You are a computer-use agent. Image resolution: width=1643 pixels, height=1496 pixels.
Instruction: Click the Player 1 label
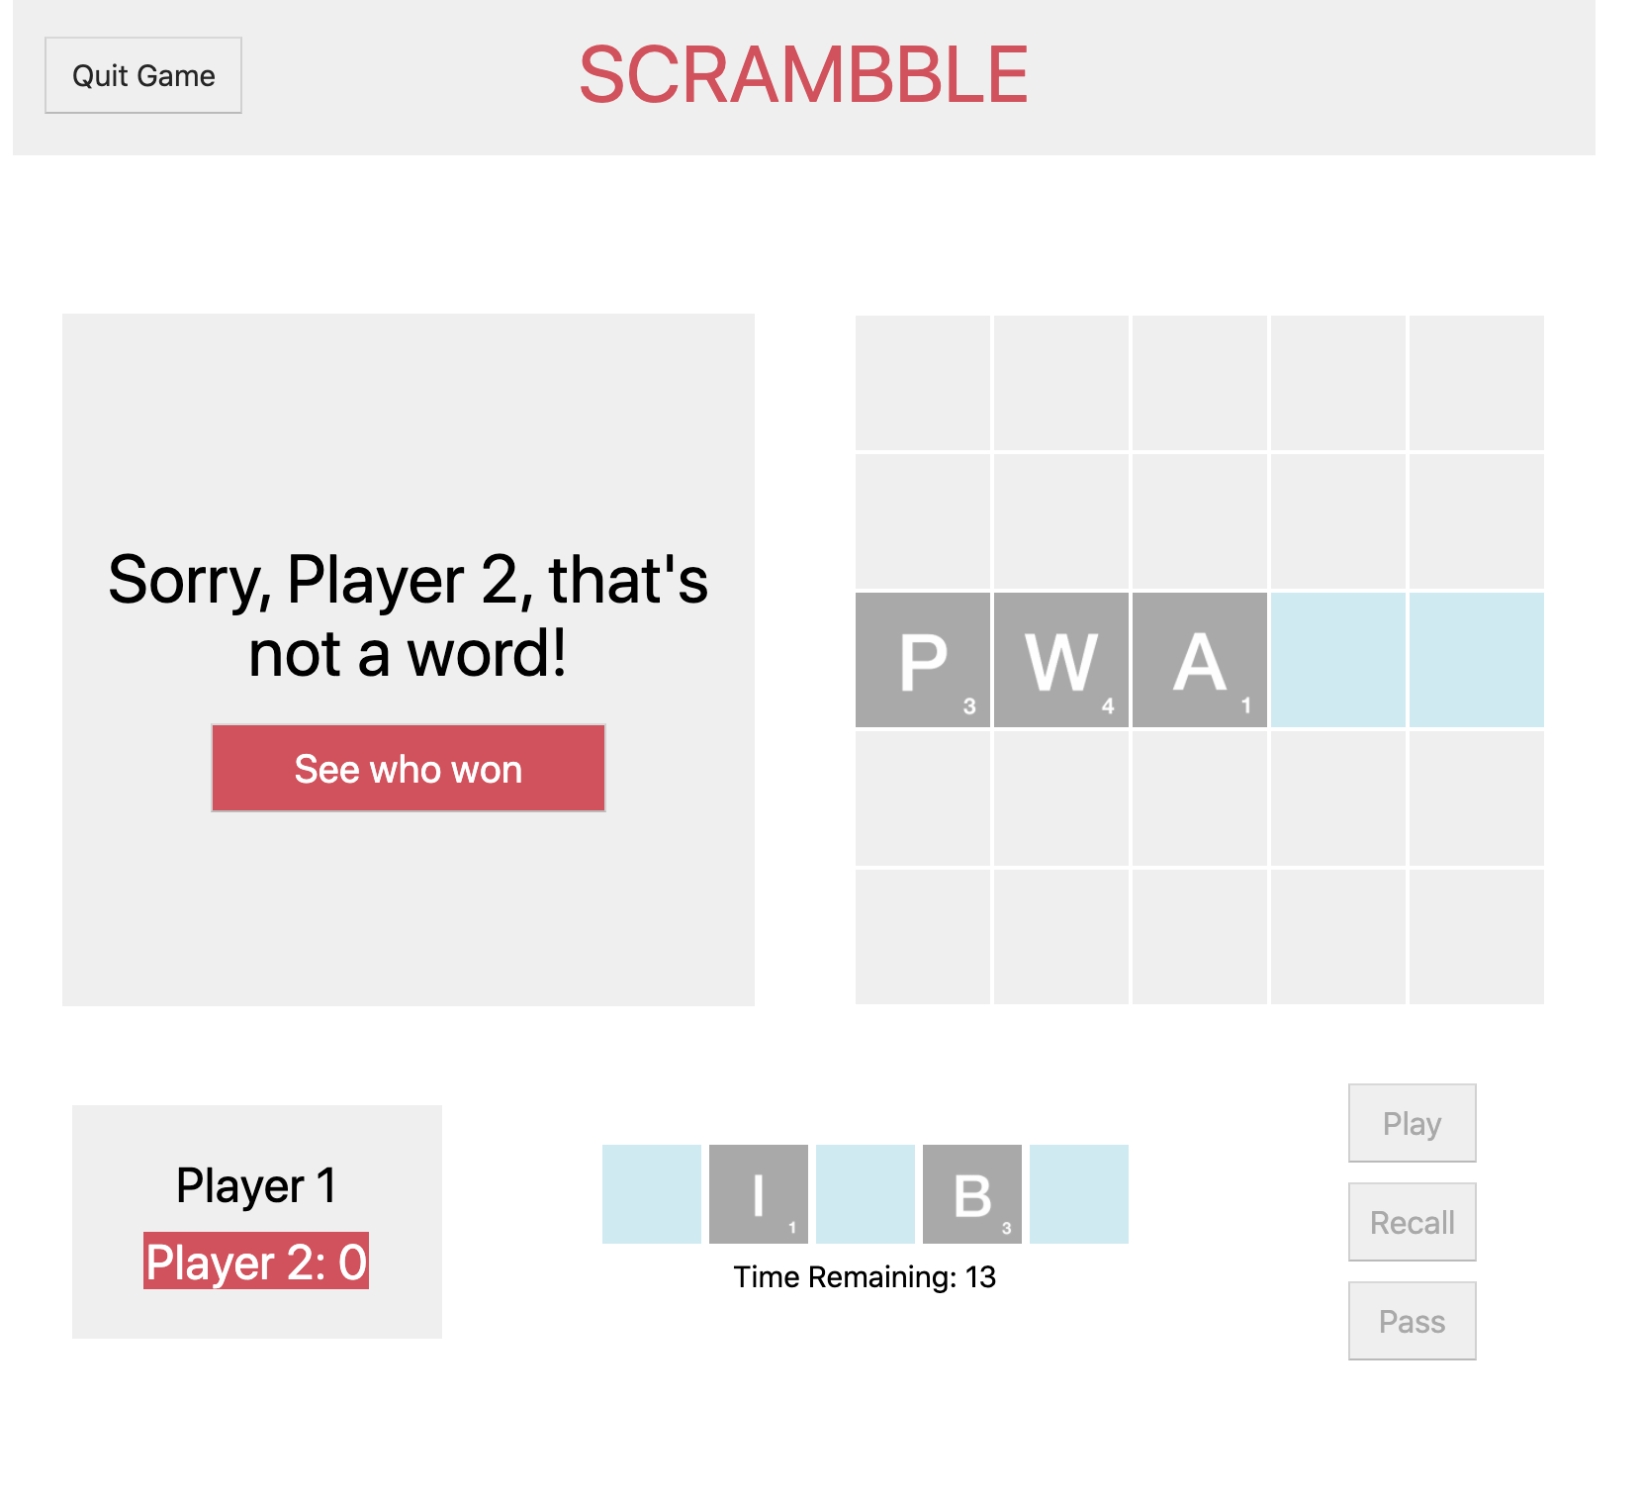pos(256,1185)
